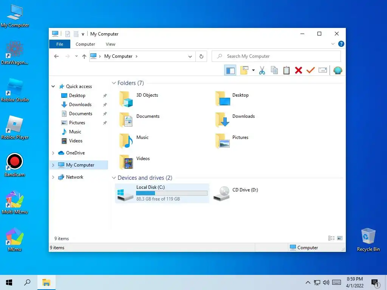Expand the OneDrive tree node

coord(53,153)
